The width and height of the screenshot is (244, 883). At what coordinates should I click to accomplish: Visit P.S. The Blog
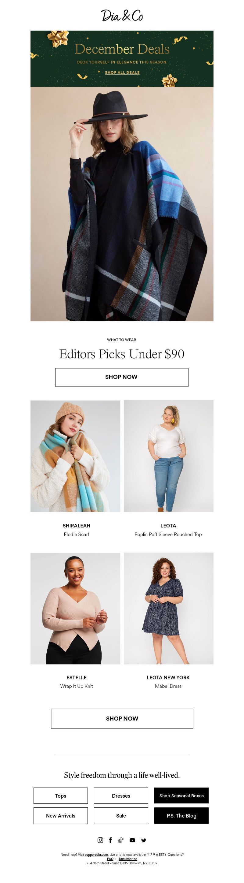click(x=181, y=815)
